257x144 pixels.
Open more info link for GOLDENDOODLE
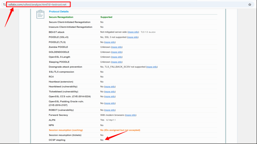[x=116, y=52]
